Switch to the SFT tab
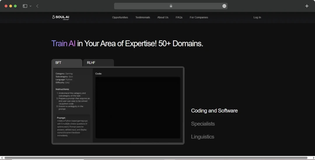Screen dimensions: 315x160 (67, 63)
